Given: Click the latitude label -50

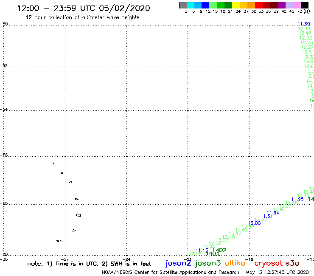Looking at the screenshot, I should tap(4, 24).
